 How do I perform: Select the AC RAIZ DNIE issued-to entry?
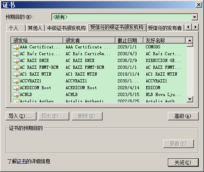[x=34, y=61]
